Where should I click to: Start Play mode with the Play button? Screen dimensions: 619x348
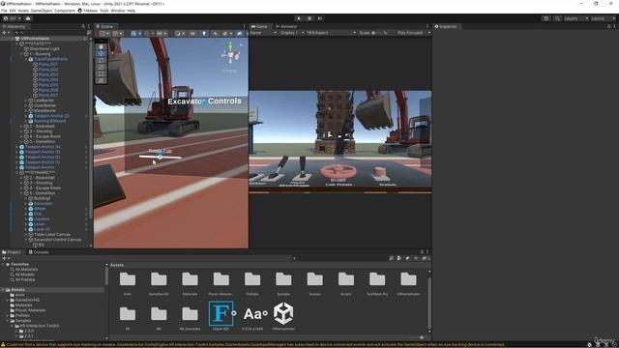click(x=299, y=18)
